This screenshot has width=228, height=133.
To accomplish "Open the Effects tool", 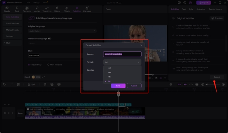I will point(67,9).
